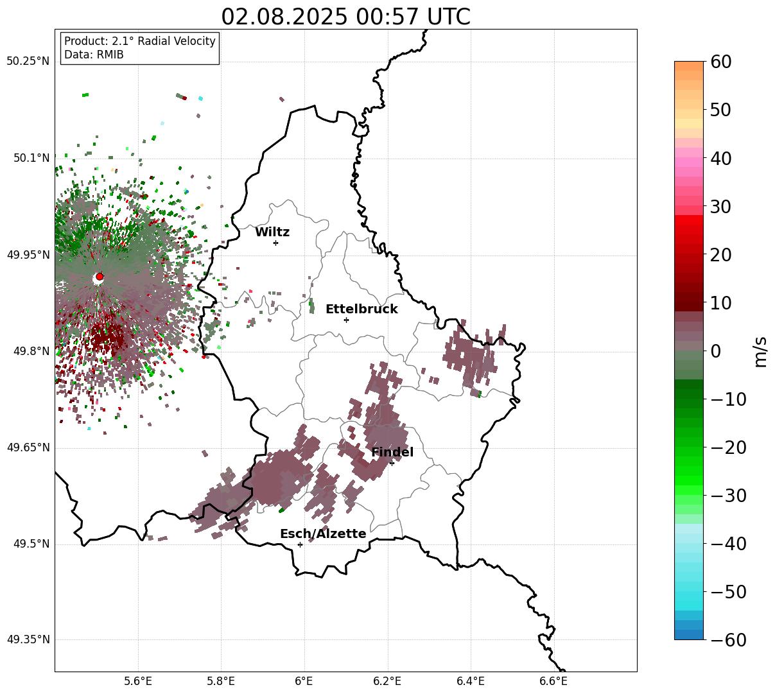Click the colorbar label −50
The height and width of the screenshot is (694, 775).
pyautogui.click(x=727, y=592)
